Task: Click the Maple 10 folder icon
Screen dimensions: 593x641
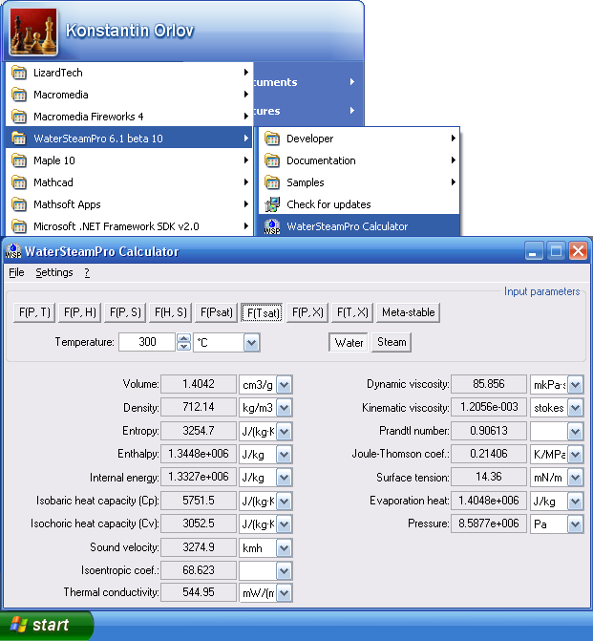Action: pyautogui.click(x=19, y=160)
